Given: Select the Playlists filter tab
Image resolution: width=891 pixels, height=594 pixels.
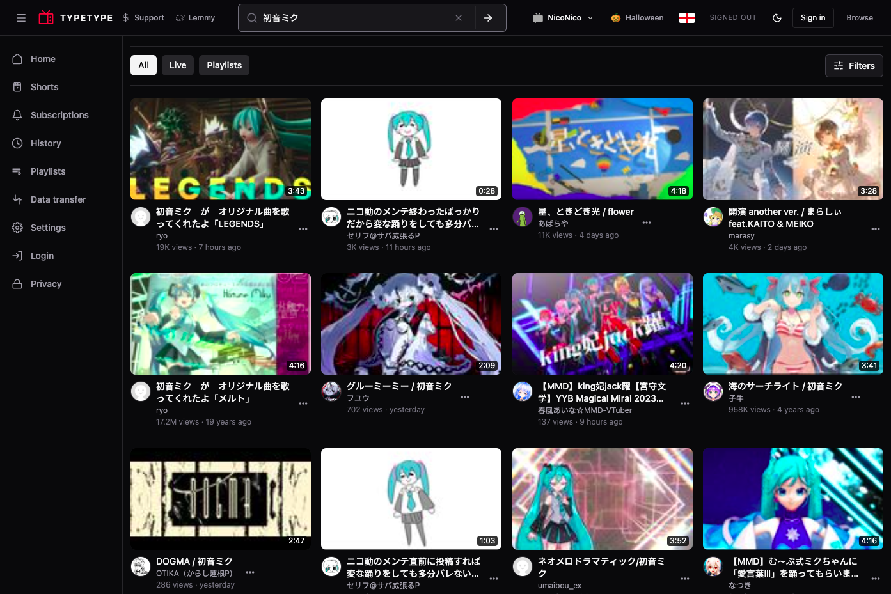Looking at the screenshot, I should click(x=225, y=65).
